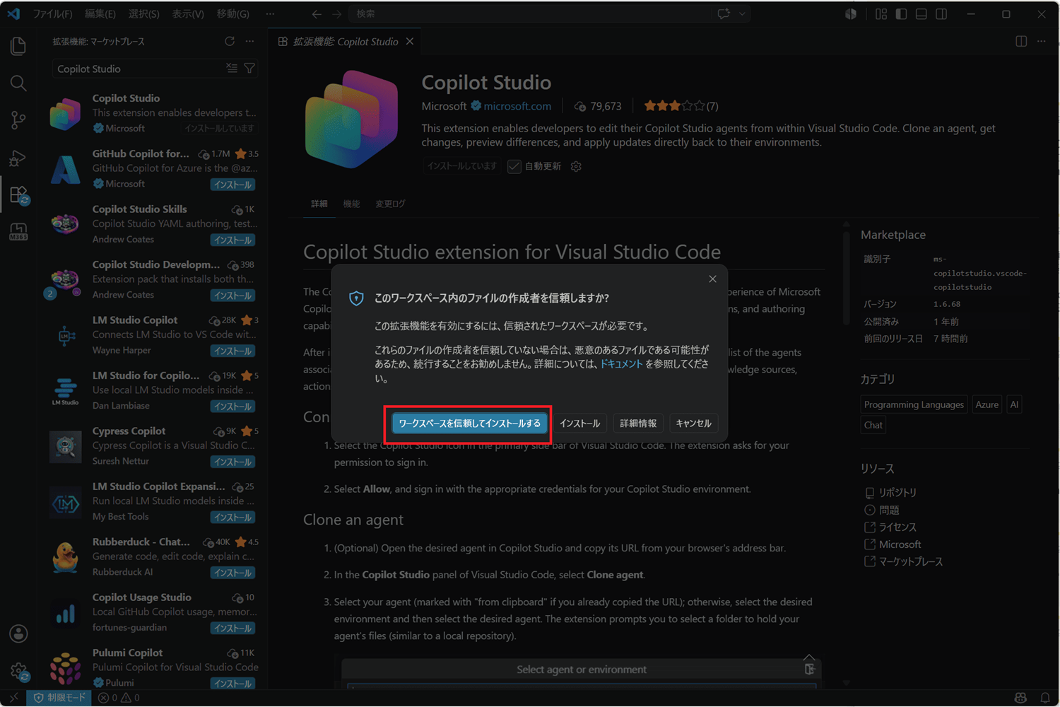Screen dimensions: 1060x707
Task: Open the リポジトリ resource link
Action: click(x=897, y=493)
